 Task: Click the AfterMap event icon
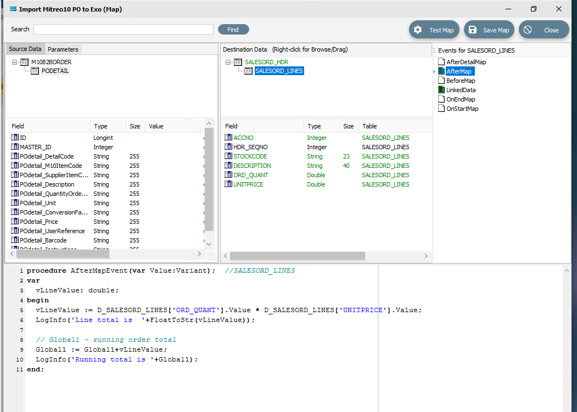pos(441,71)
